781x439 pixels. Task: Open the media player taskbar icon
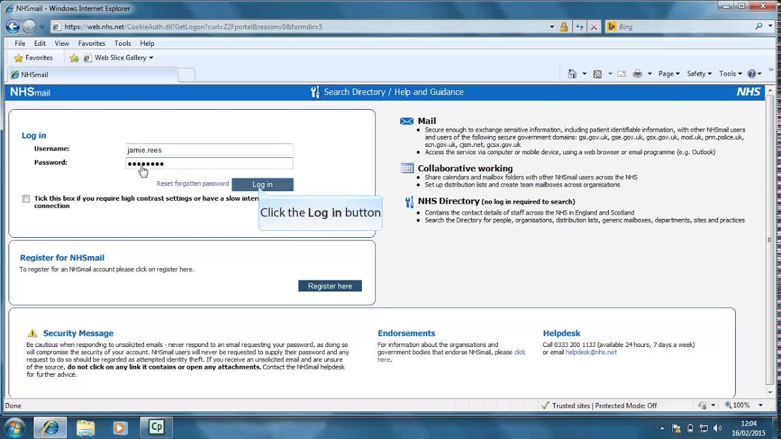coord(120,427)
